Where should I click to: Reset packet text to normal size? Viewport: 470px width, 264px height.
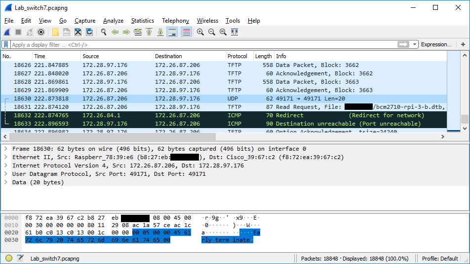223,32
